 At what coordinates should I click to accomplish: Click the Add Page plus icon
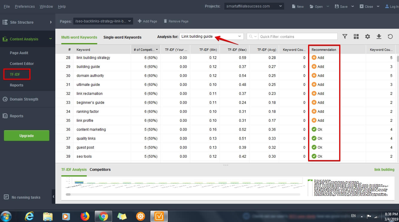tap(139, 21)
